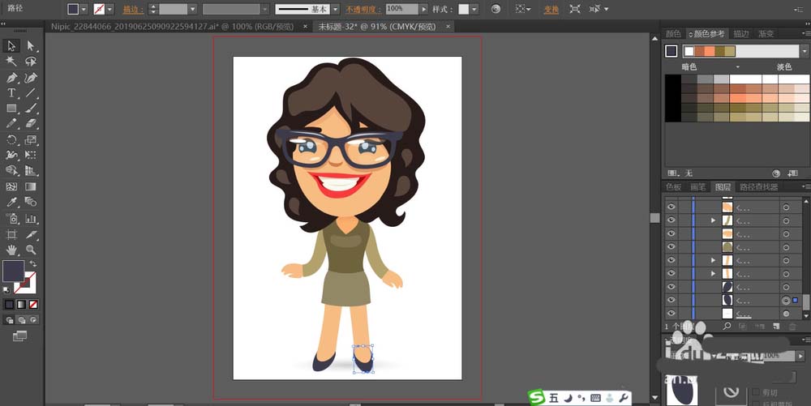Select the Magic Wand tool
The width and height of the screenshot is (811, 406).
(11, 62)
